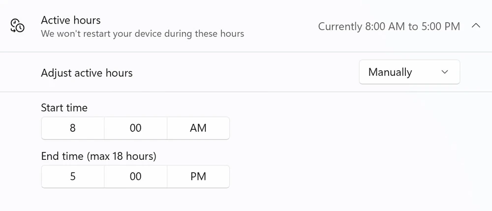The height and width of the screenshot is (211, 492).
Task: Click the 8:00 AM portion of the current hours
Action: coord(383,27)
